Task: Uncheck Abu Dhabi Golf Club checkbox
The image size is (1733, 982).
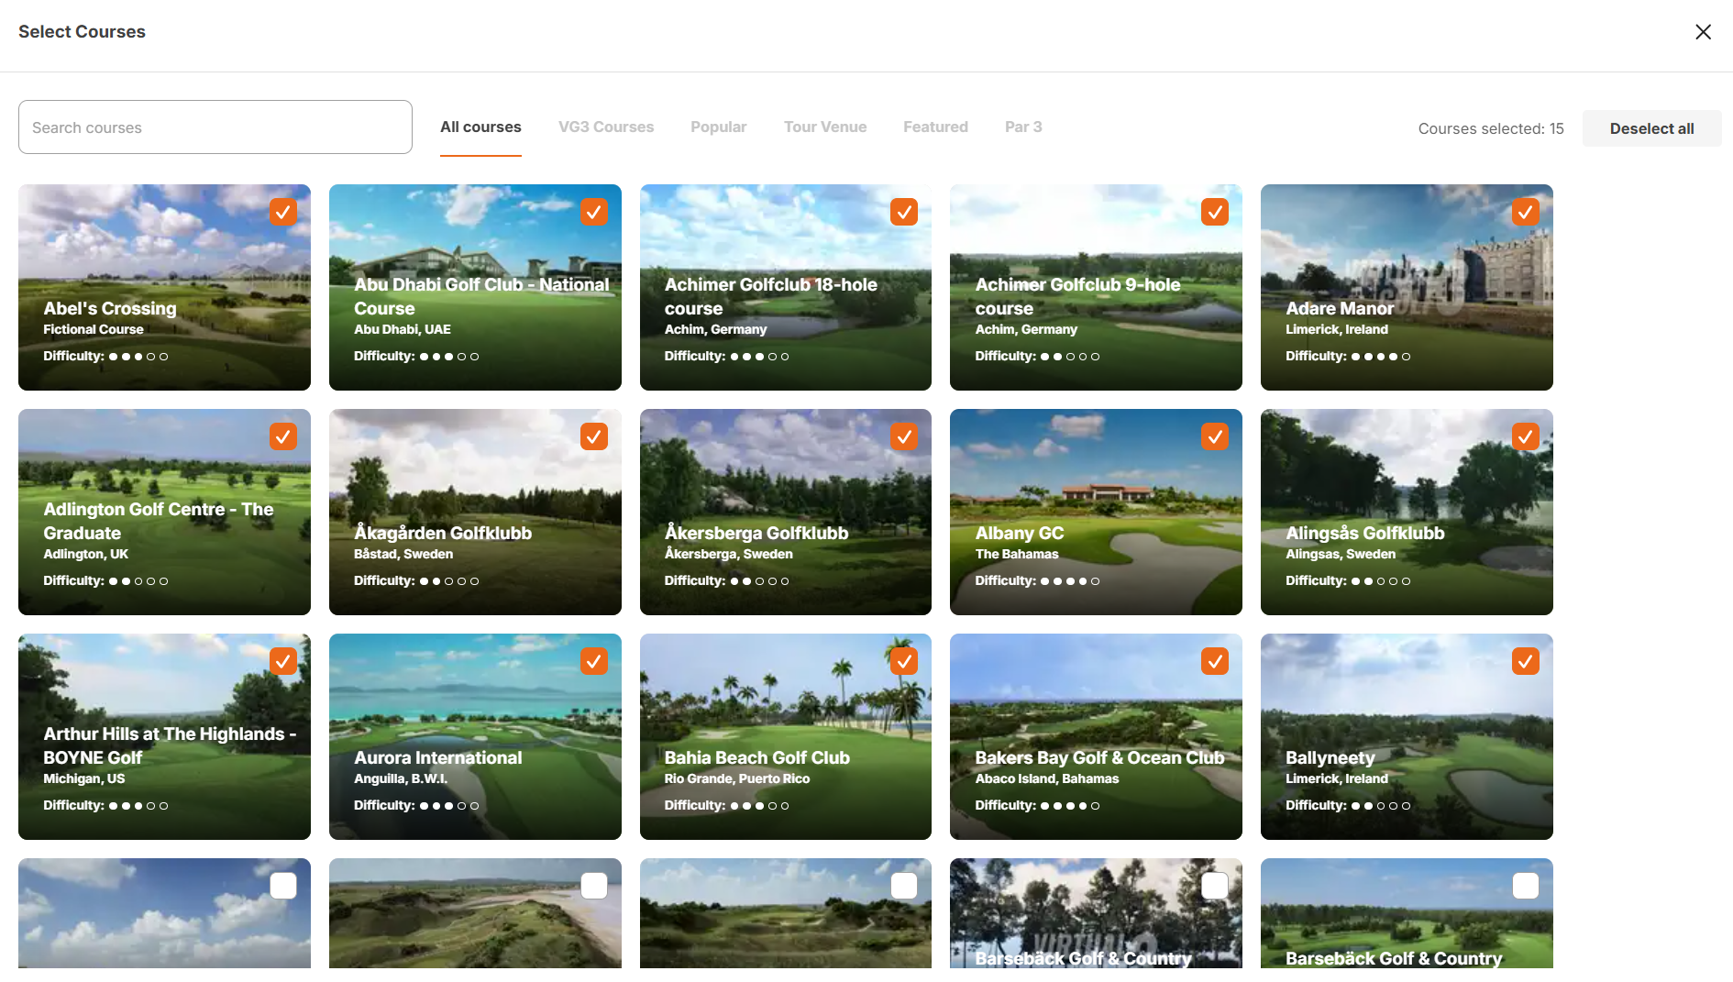Action: (594, 212)
